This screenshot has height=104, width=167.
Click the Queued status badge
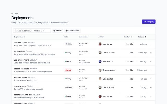68,88
